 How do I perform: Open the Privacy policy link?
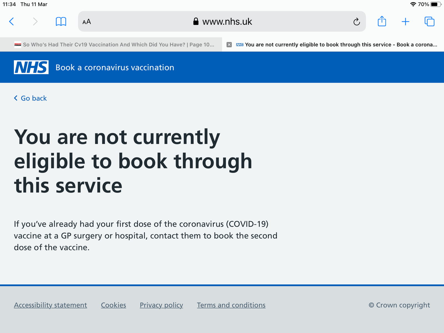161,305
